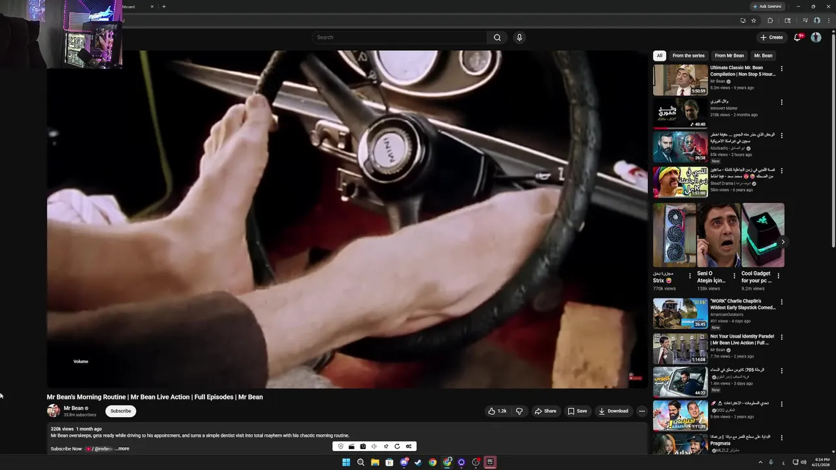Open Not Your Usual Identity Parade thumbnail
The width and height of the screenshot is (836, 470).
pos(681,349)
